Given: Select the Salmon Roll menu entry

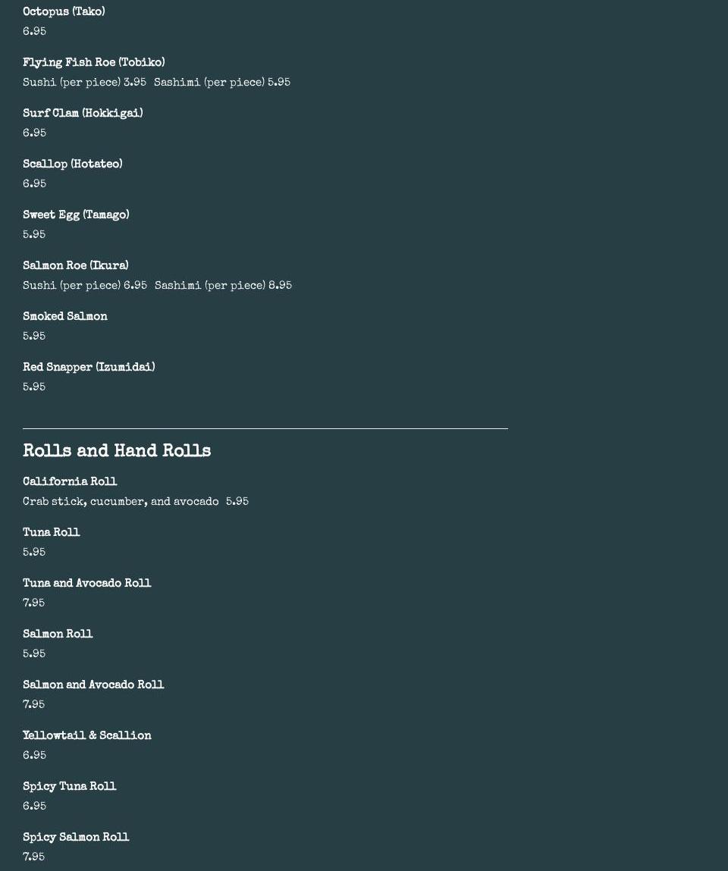Looking at the screenshot, I should tap(58, 634).
